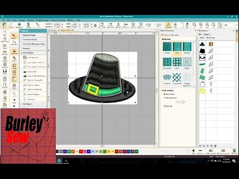Open the Design Settings menu
This screenshot has height=179, width=239.
42,20
